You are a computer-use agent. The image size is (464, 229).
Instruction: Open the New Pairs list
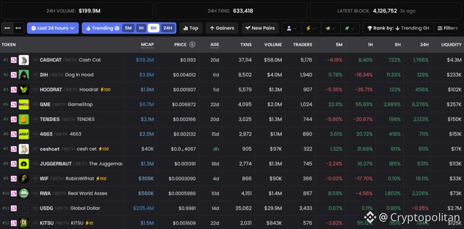point(260,28)
